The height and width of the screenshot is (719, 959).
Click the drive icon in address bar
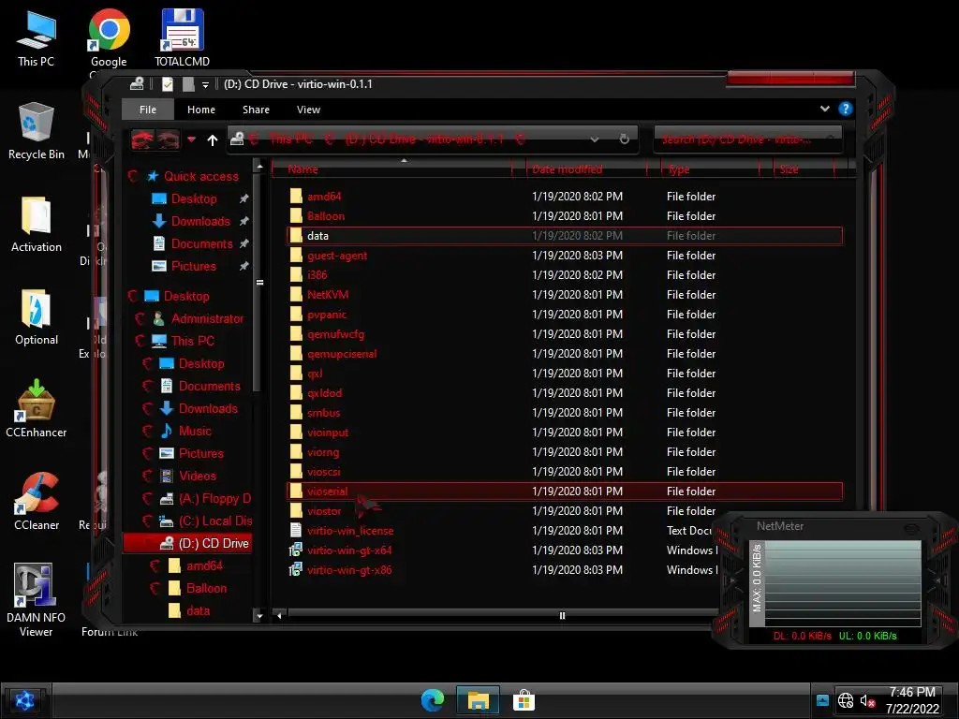[x=237, y=139]
